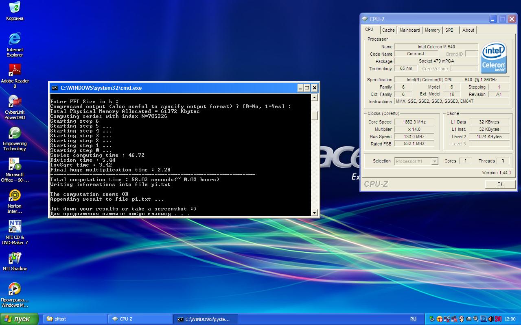Click the Technology value '65 nm'
Viewport: 521px width, 325px height.
pos(406,69)
